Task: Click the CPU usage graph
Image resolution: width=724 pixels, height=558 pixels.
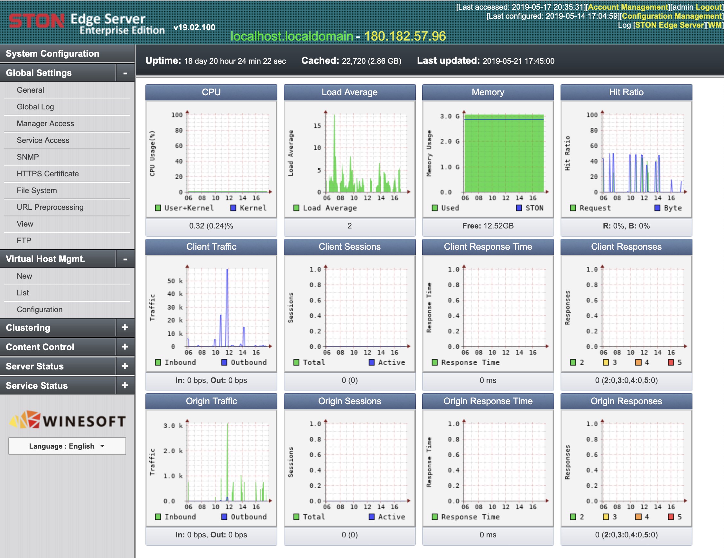Action: (211, 159)
